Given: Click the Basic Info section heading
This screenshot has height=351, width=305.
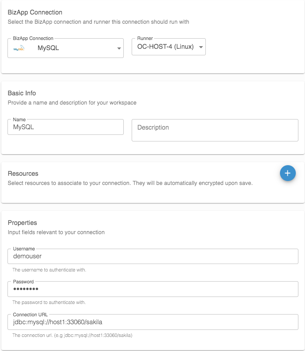Looking at the screenshot, I should (22, 93).
